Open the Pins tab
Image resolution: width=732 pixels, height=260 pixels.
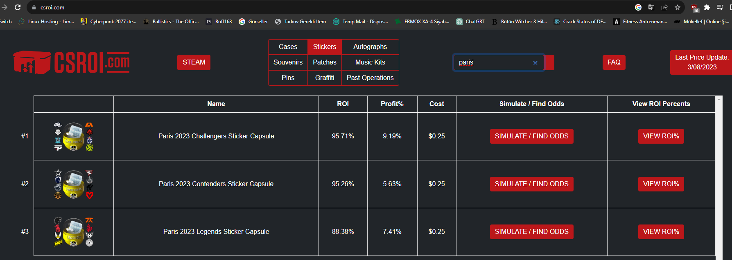(288, 78)
